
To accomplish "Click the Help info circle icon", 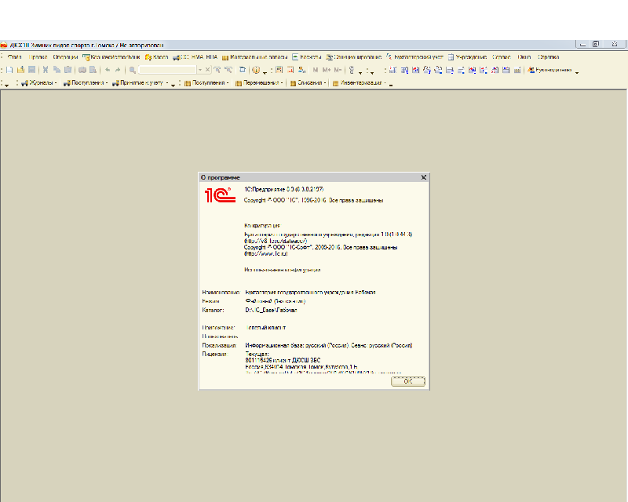I will coord(257,70).
